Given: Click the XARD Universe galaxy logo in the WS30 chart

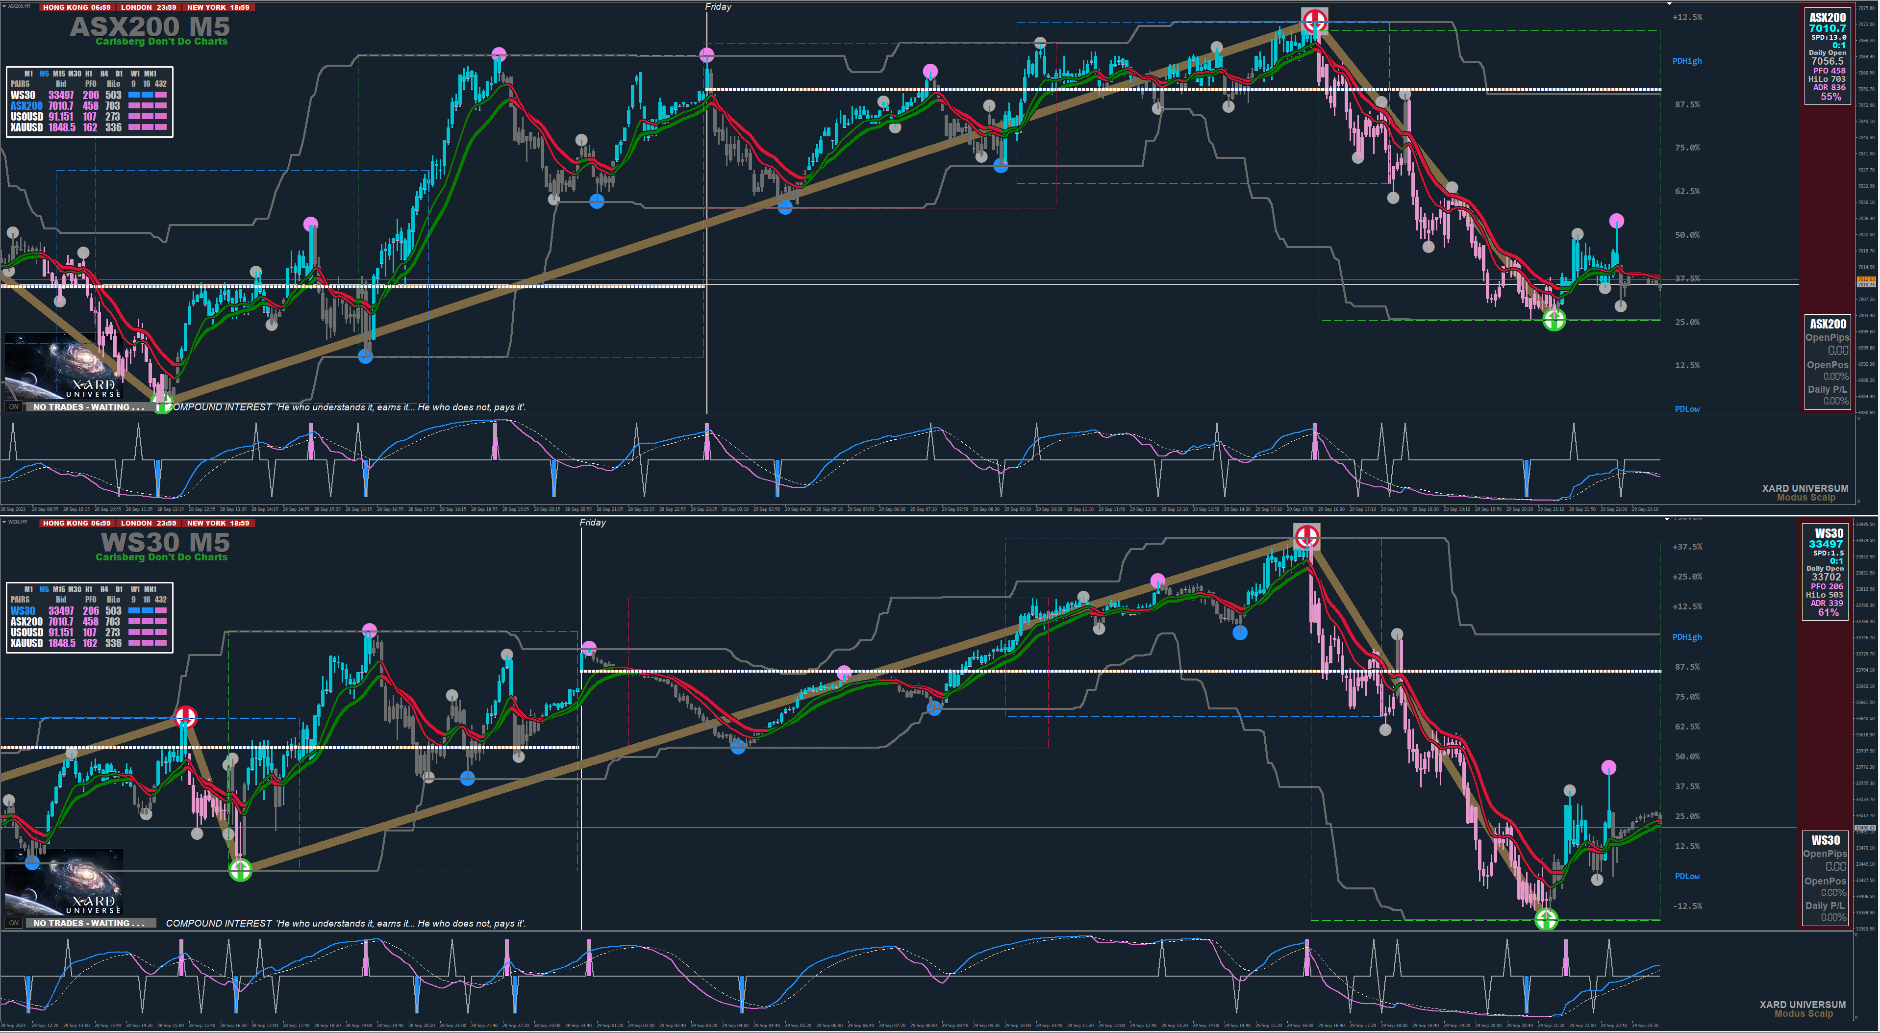Looking at the screenshot, I should 64,882.
